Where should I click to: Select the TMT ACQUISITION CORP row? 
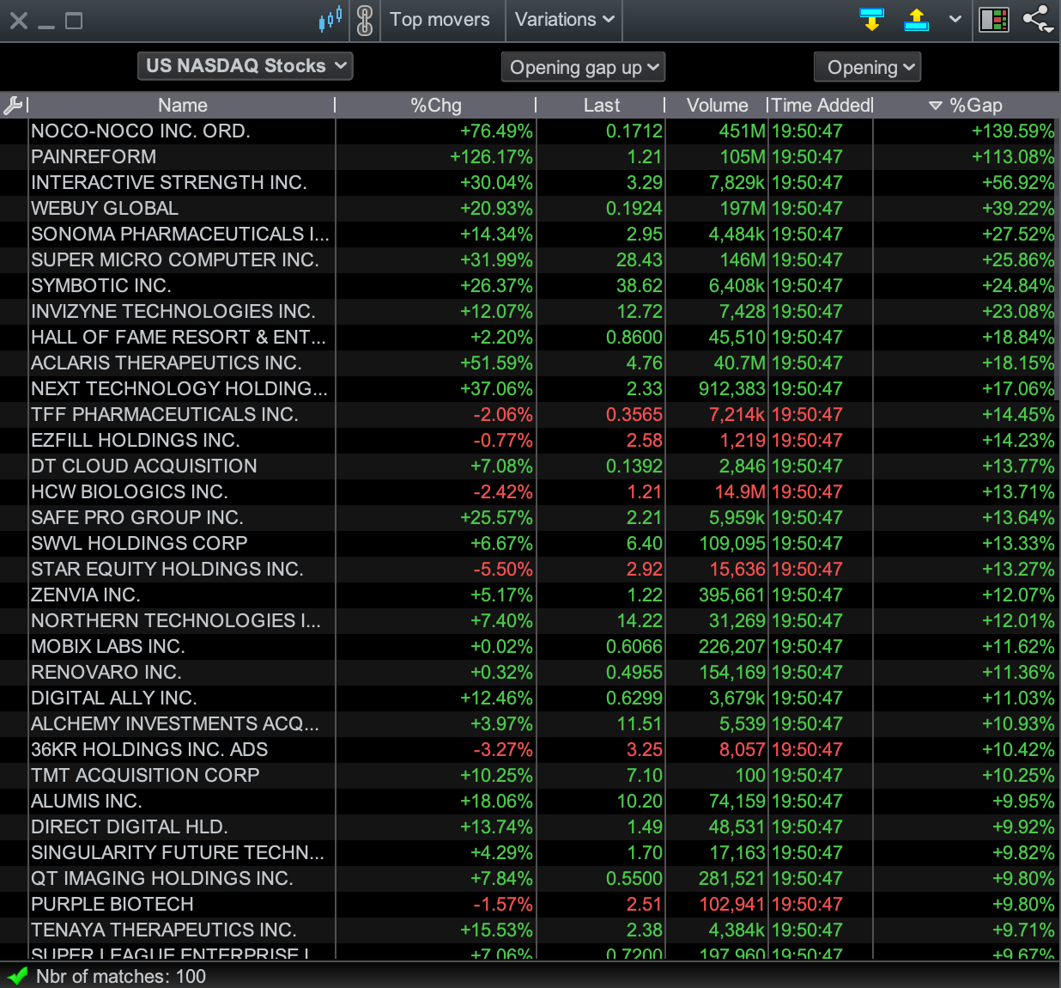point(528,776)
